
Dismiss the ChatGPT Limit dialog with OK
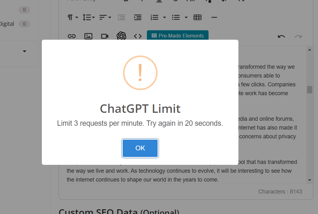pyautogui.click(x=140, y=148)
